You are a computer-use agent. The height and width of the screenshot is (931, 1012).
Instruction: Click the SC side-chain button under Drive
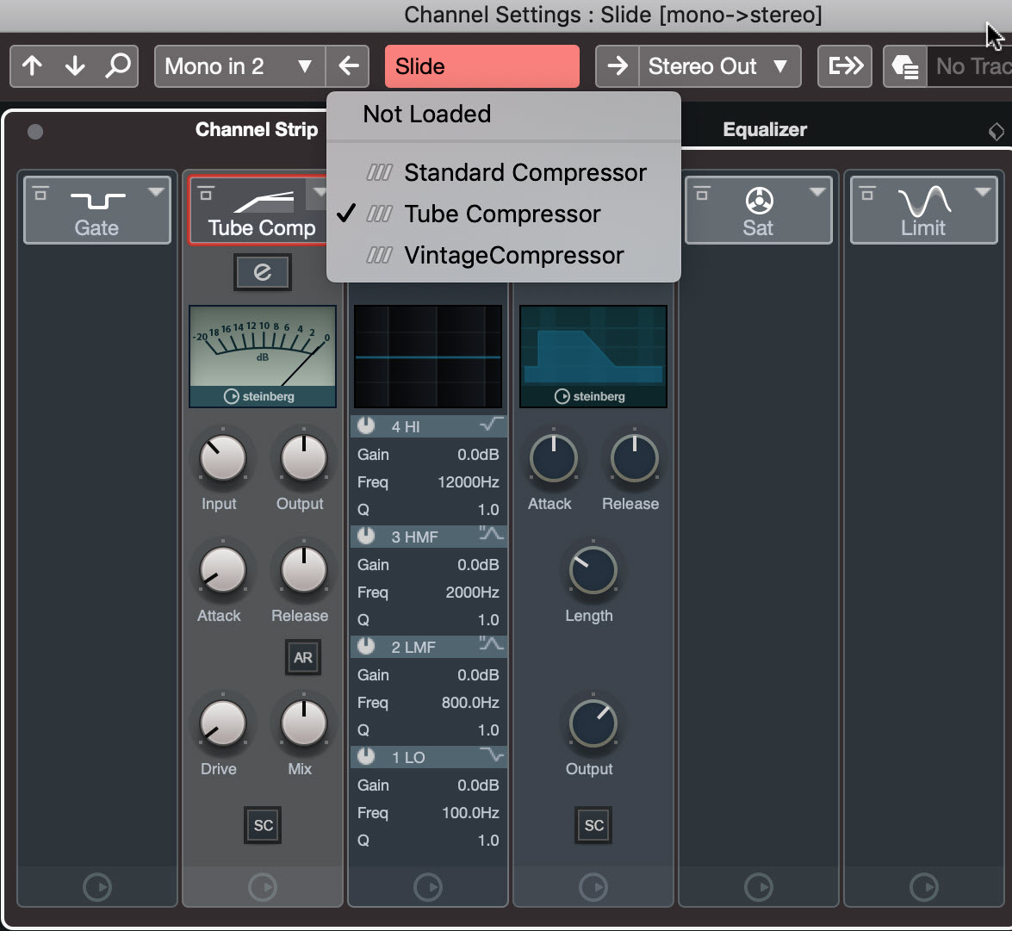coord(263,825)
